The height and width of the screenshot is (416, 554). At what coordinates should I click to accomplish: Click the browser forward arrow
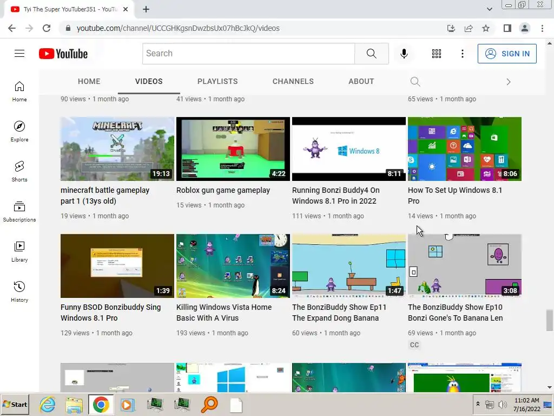click(x=29, y=28)
